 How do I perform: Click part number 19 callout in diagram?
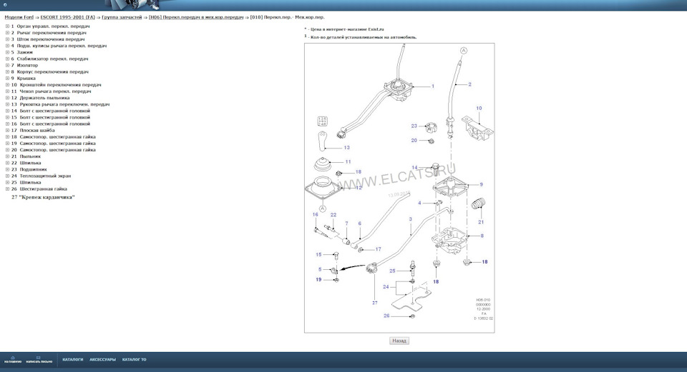tap(318, 279)
